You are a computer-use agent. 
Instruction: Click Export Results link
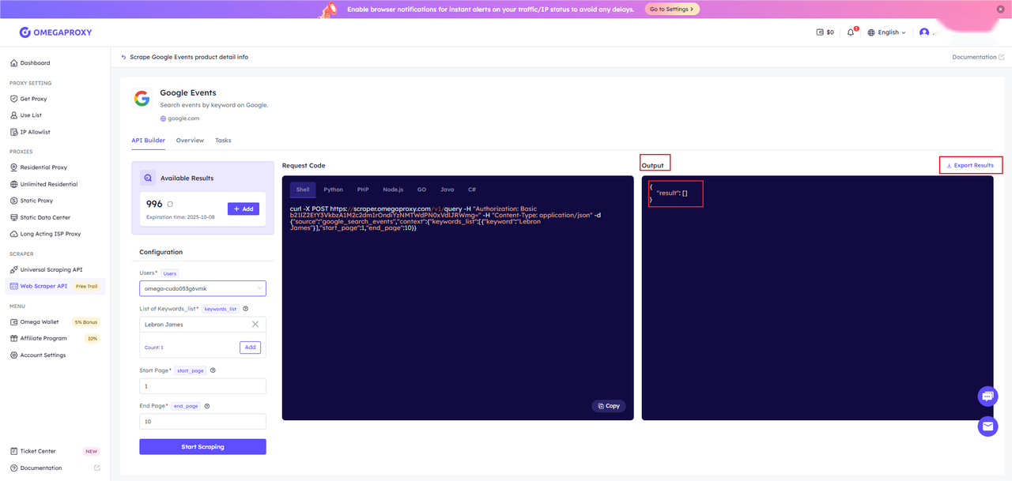point(970,165)
